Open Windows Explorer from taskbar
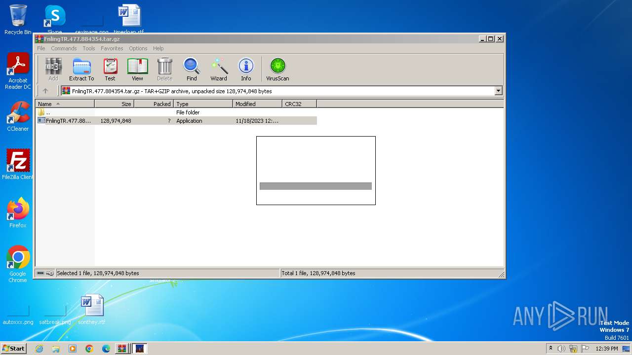Screen dimensions: 632x355 (x=56, y=349)
